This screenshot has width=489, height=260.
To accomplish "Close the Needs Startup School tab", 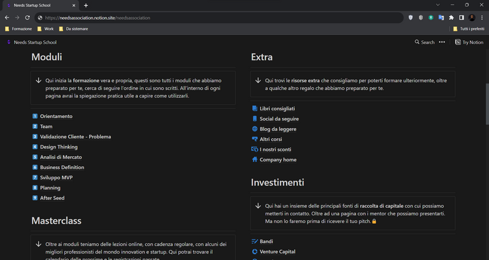I will point(74,5).
